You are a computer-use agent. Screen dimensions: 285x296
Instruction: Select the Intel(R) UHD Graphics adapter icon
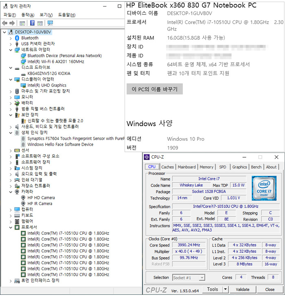click(23, 85)
